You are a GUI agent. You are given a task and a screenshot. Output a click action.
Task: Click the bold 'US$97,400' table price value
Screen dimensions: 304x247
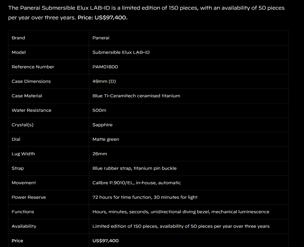tap(105, 241)
